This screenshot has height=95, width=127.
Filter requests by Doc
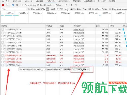click(x=84, y=9)
